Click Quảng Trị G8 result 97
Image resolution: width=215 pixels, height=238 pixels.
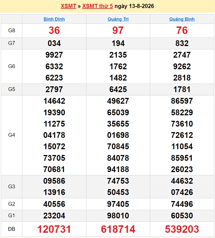click(x=118, y=30)
